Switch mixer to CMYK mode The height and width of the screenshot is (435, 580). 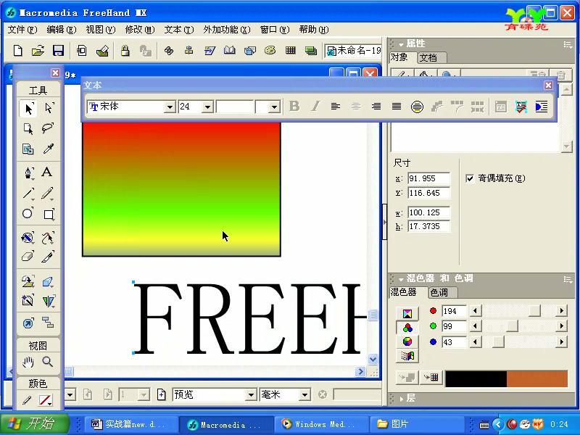coord(407,314)
